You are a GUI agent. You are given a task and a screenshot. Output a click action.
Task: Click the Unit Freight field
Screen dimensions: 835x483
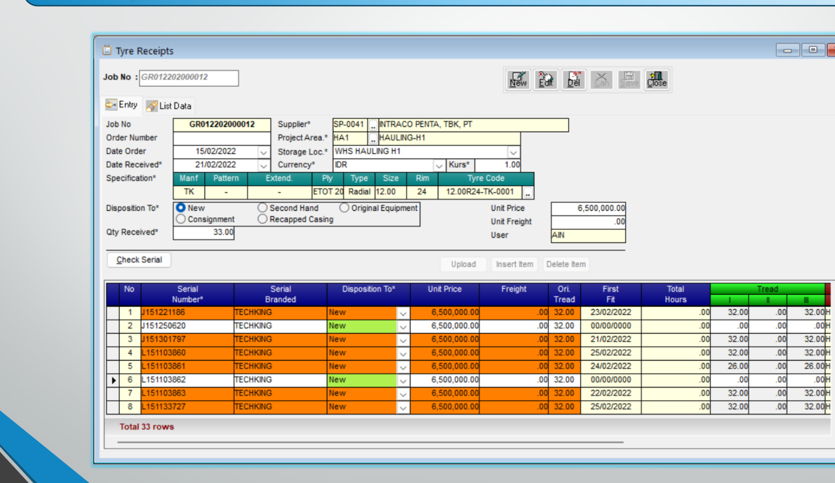tap(588, 222)
